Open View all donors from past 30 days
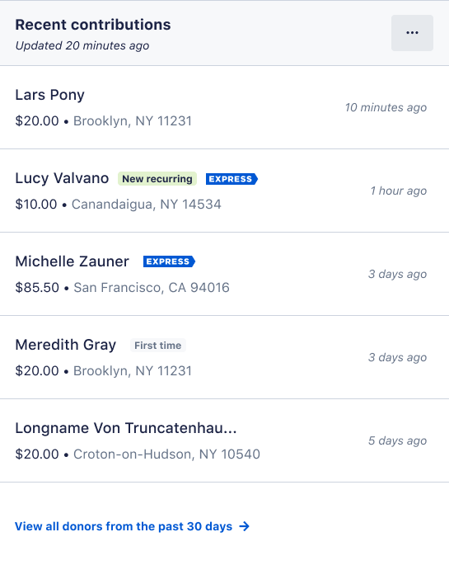 click(132, 526)
